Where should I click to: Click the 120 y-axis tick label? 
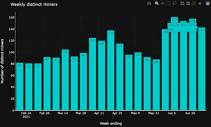(12, 41)
